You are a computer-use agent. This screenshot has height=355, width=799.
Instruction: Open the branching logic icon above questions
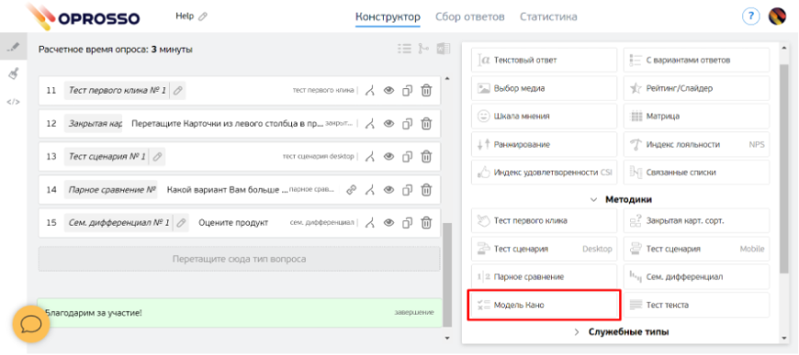[423, 49]
